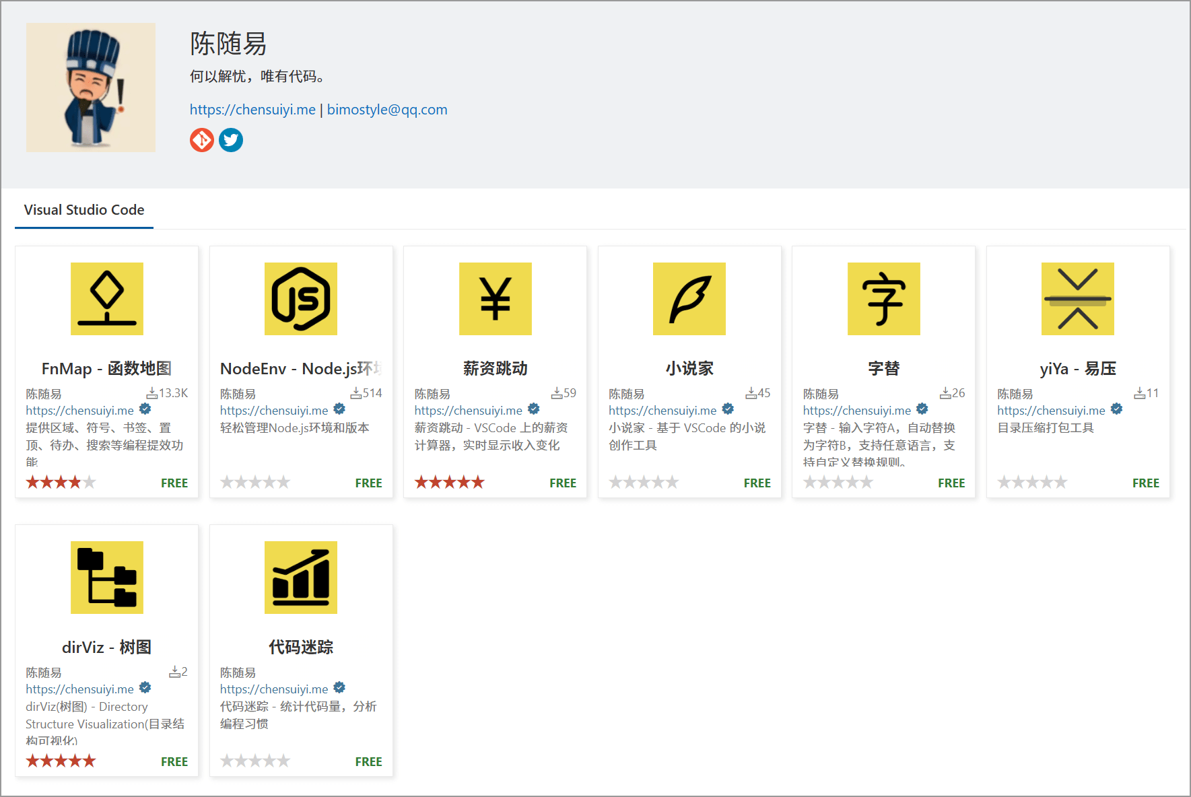1191x797 pixels.
Task: Open the dirViz - 树图 title
Action: [x=107, y=648]
